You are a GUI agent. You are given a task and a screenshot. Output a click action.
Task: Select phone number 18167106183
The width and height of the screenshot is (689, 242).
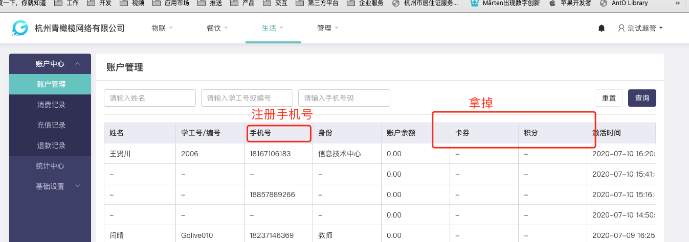(x=270, y=154)
